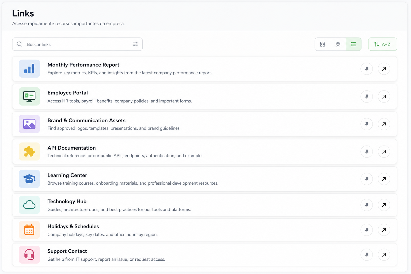Switch to small grid view

click(338, 44)
